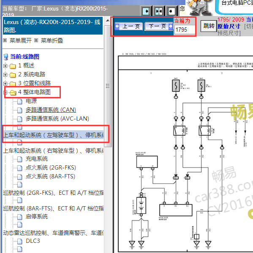The height and width of the screenshot is (253, 253).
Task: Click 菜单折叠 to collapse all menus
Action: click(52, 40)
